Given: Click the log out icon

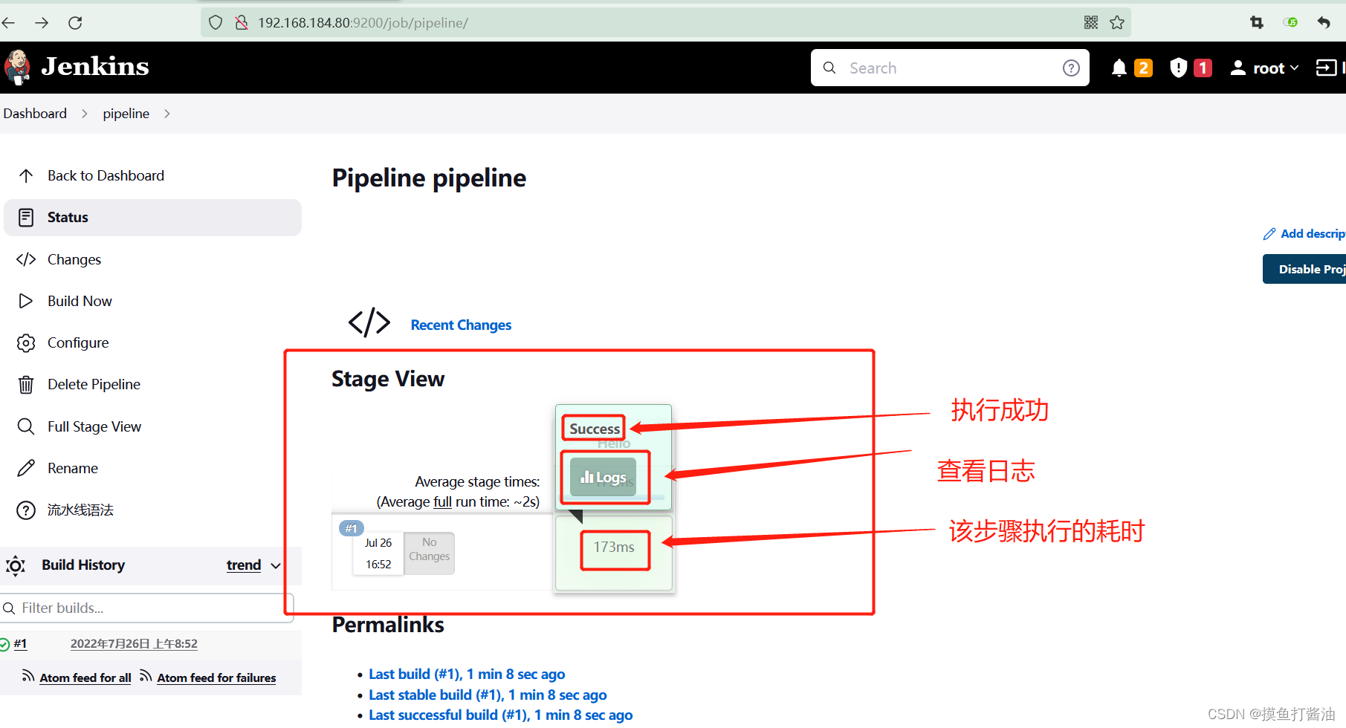Looking at the screenshot, I should click(1327, 68).
